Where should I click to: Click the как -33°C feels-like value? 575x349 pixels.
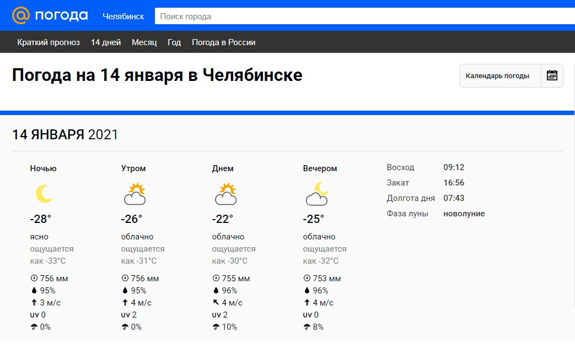48,261
